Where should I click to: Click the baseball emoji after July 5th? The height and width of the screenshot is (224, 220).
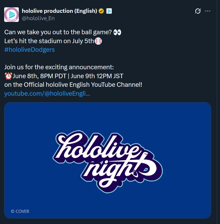pos(98,41)
